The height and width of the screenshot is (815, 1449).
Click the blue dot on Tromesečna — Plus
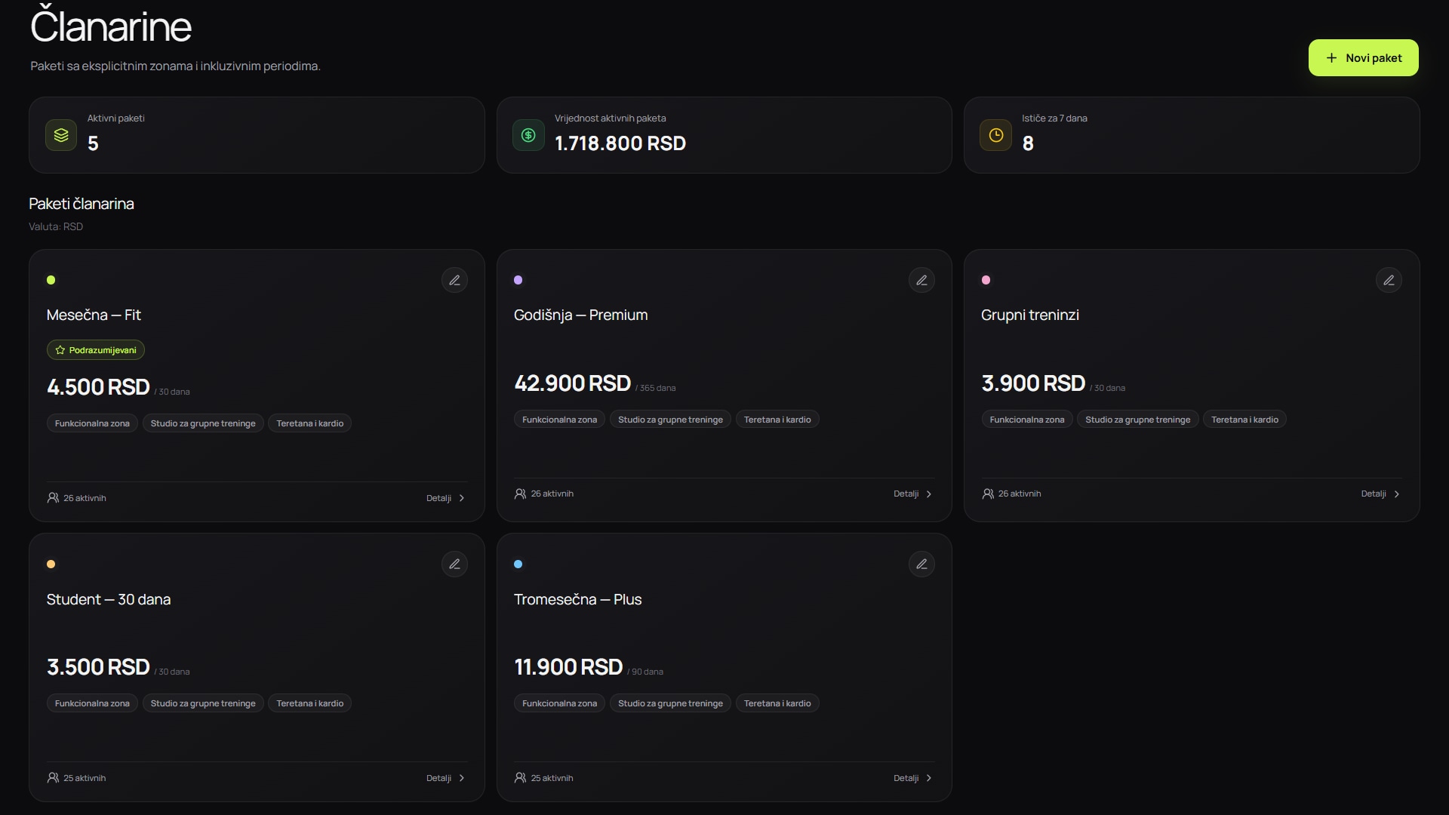pos(518,564)
